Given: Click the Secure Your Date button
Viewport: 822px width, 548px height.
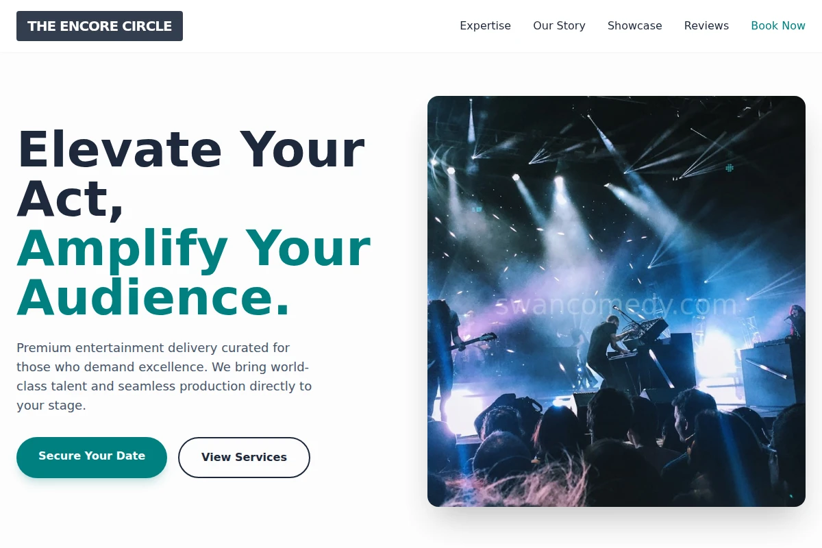Looking at the screenshot, I should pyautogui.click(x=92, y=457).
